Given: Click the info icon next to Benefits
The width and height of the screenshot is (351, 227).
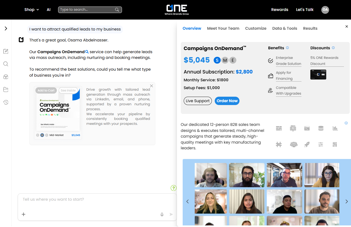Looking at the screenshot, I should click(287, 48).
